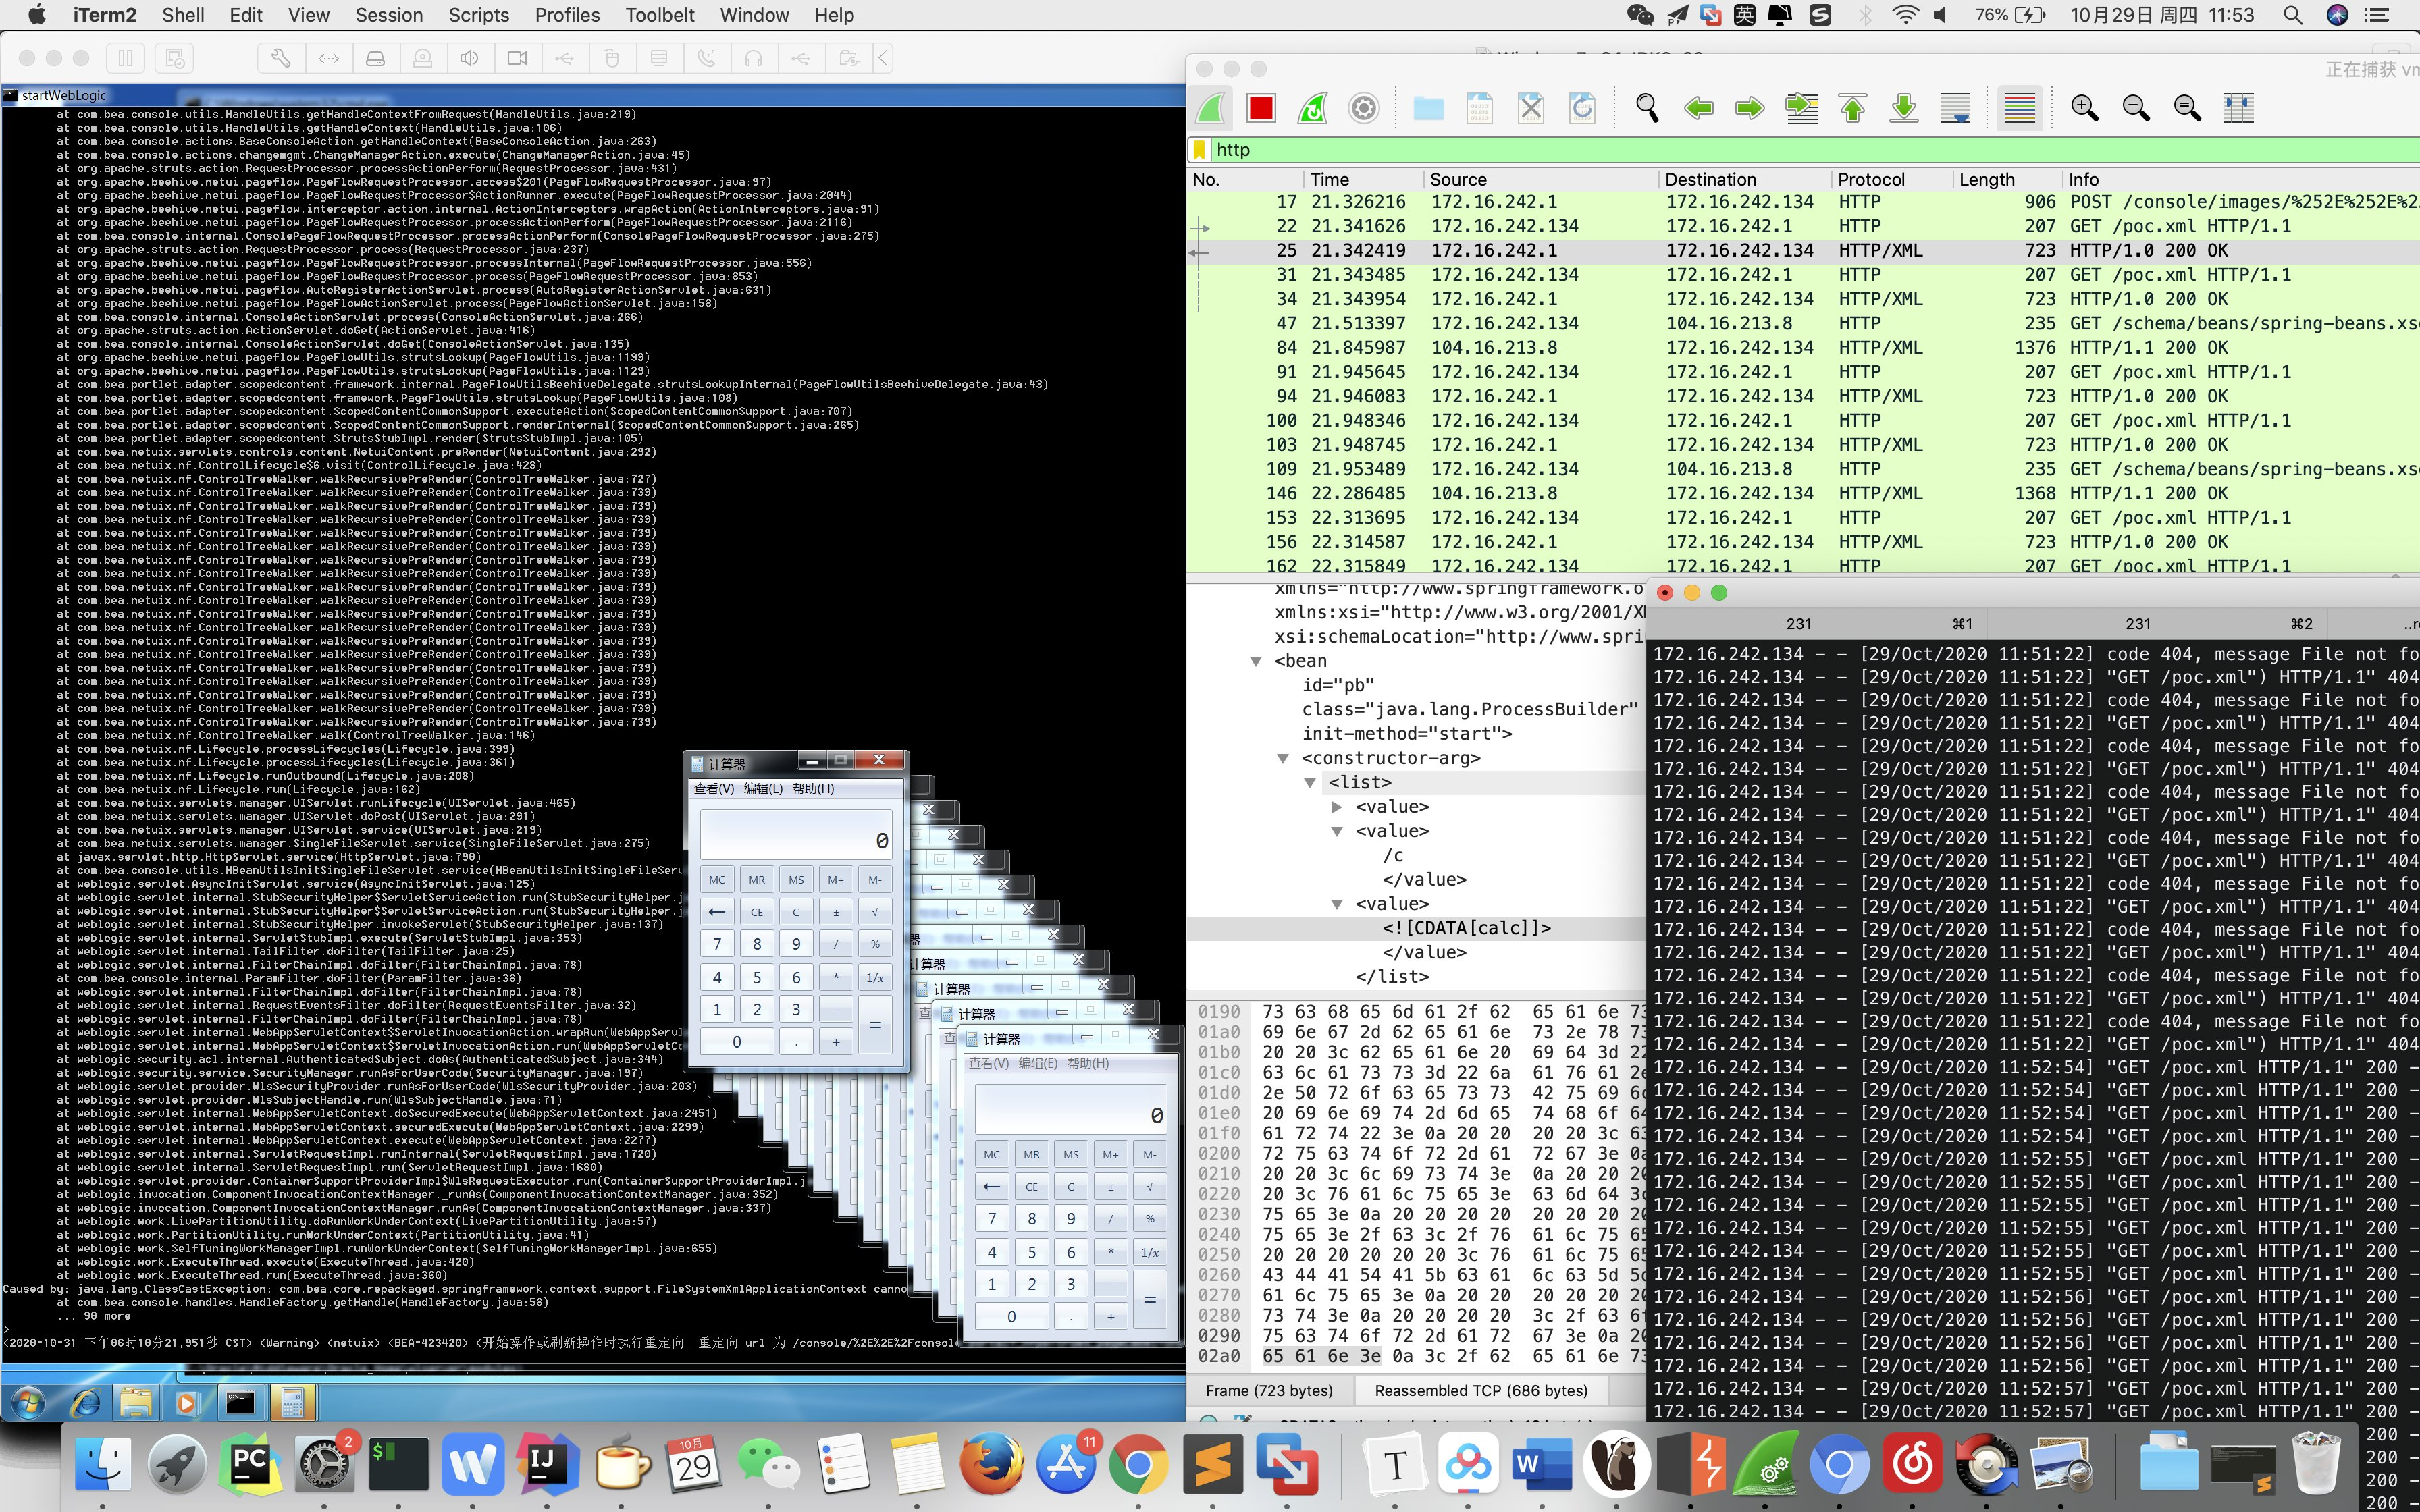Open capture options gear icon

(x=1363, y=108)
